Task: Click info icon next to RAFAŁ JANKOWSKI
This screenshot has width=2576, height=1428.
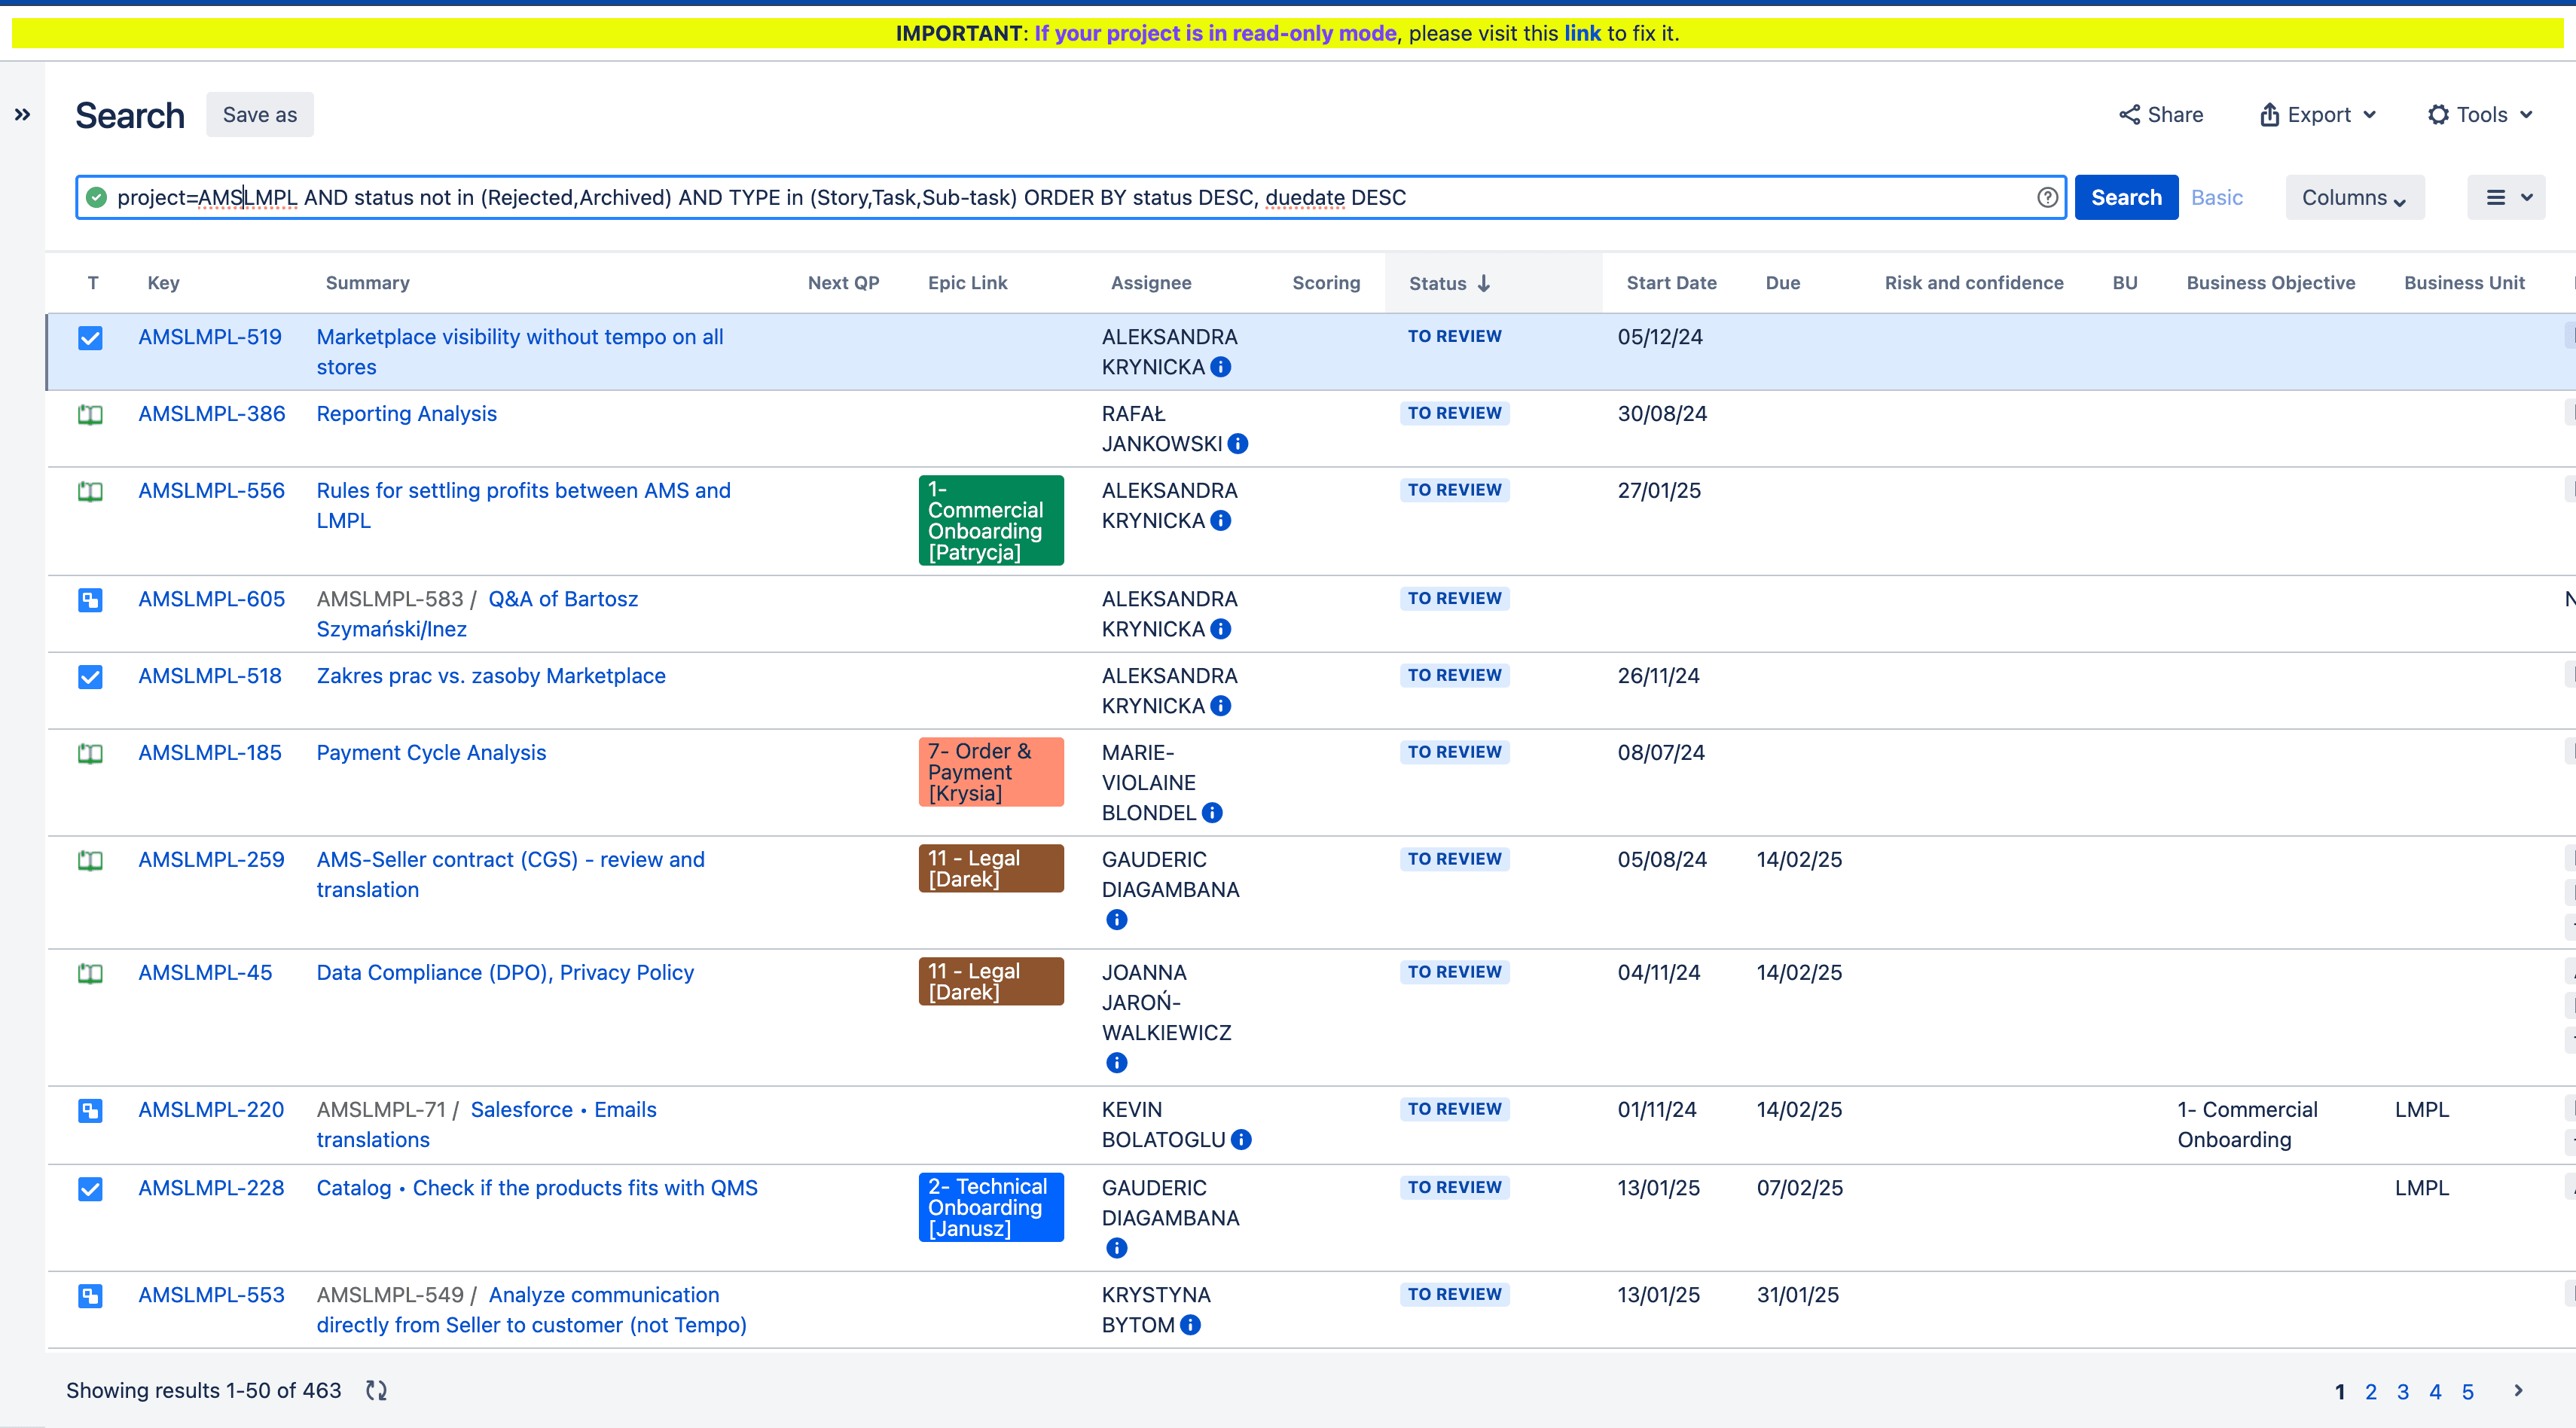Action: click(x=1238, y=444)
